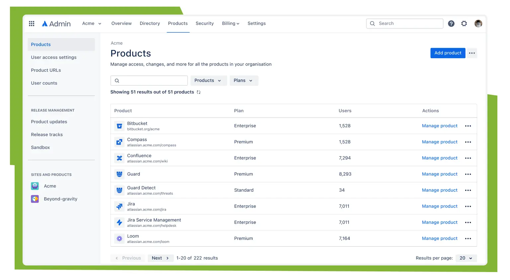Select the Products top navigation tab
Screen dimensions: 510x280
(178, 23)
